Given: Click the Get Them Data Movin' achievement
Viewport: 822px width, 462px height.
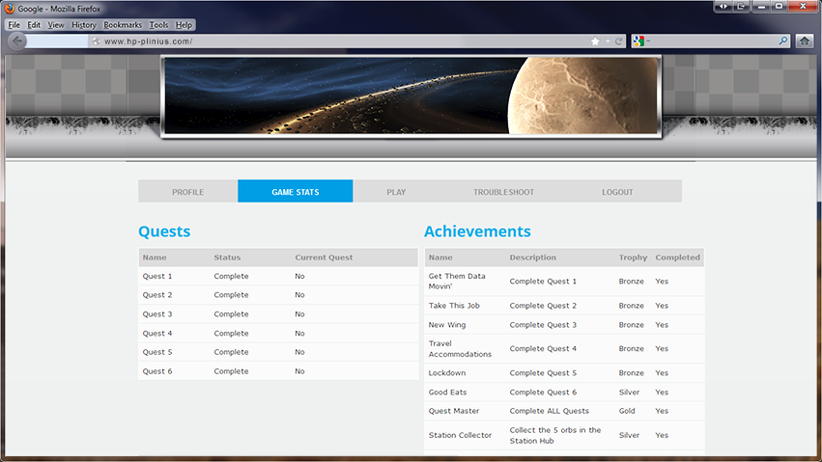Looking at the screenshot, I should (457, 281).
